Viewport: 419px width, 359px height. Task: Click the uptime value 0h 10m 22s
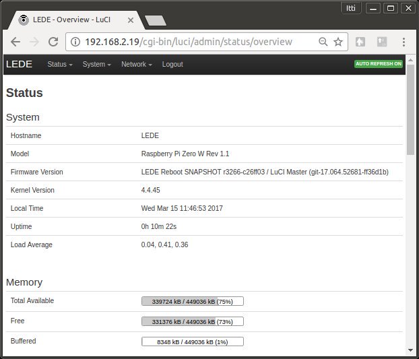point(159,226)
